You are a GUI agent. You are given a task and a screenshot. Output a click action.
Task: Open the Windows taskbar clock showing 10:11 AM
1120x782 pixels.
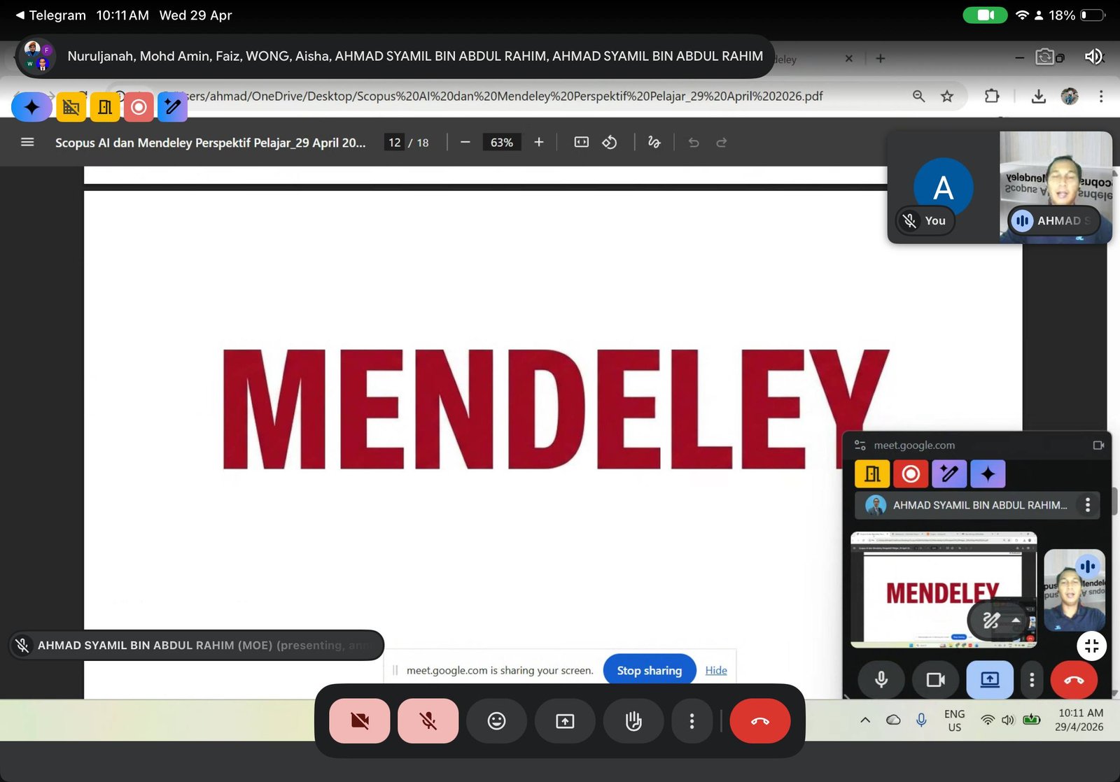pyautogui.click(x=1080, y=720)
